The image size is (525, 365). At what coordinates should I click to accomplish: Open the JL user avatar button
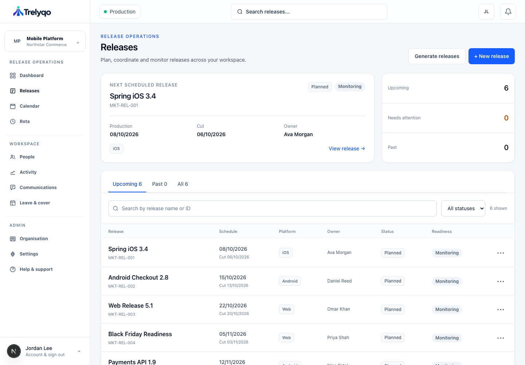tap(486, 12)
